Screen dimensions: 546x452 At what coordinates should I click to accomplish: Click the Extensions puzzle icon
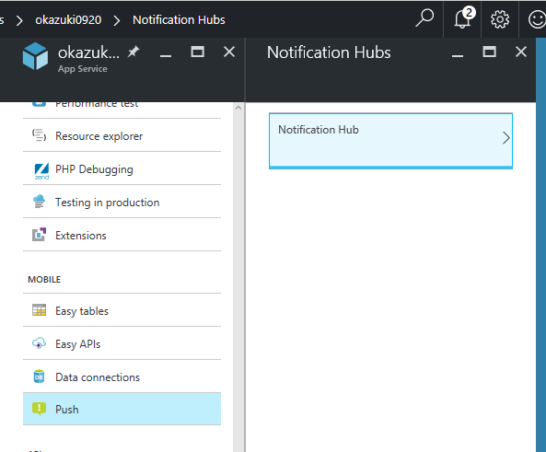tap(39, 235)
